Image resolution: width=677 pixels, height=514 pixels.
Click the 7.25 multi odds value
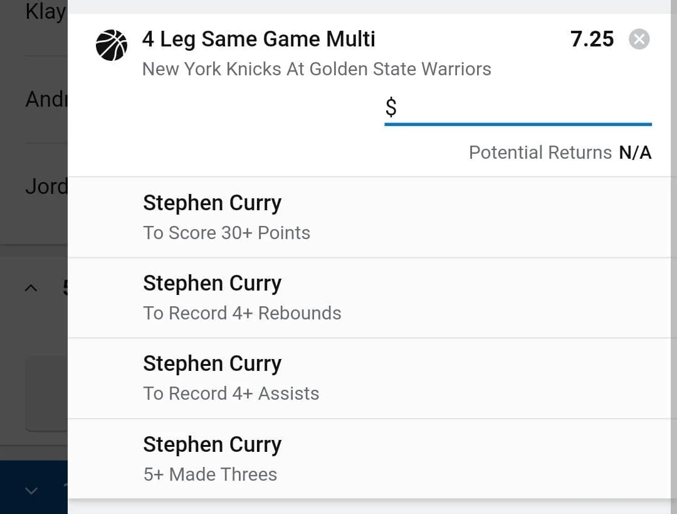(592, 39)
